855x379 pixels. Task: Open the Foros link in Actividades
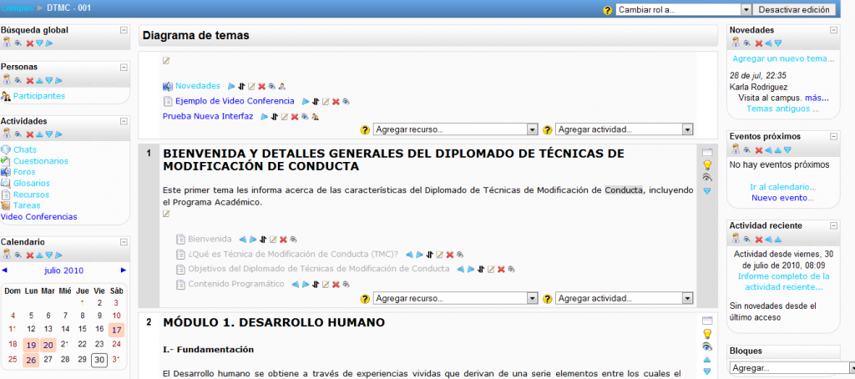(25, 172)
